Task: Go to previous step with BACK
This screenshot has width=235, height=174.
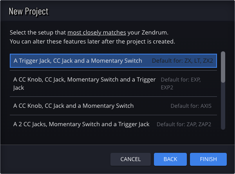Action: 170,159
